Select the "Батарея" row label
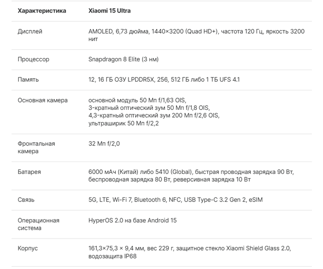Screen dimensions: 323x269 pos(29,172)
